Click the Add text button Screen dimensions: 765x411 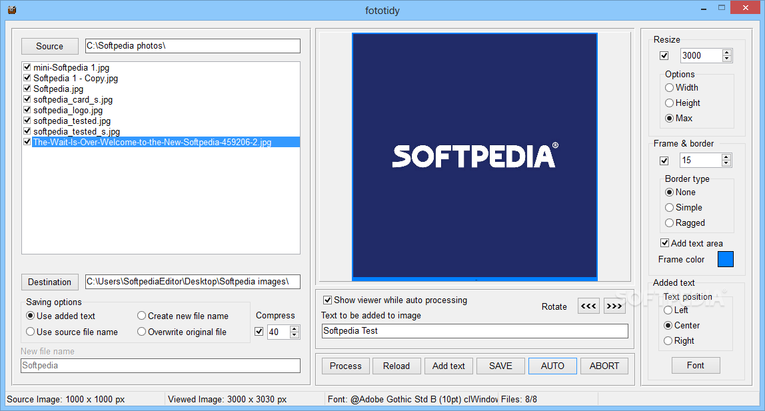point(448,366)
